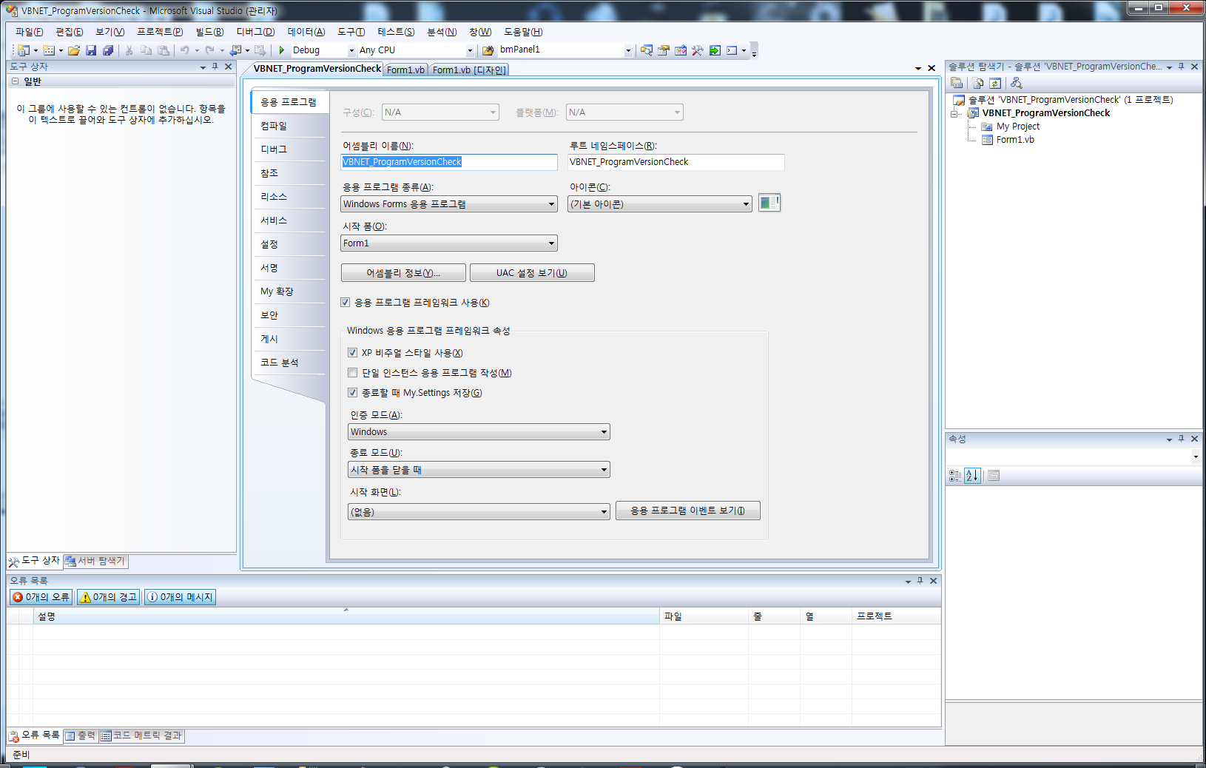Click the Find in Files icon beside bmPanel1
The image size is (1206, 768).
click(x=488, y=50)
